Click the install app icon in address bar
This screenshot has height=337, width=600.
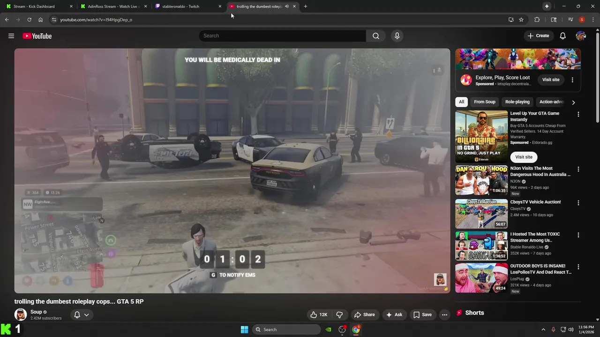[x=511, y=20]
